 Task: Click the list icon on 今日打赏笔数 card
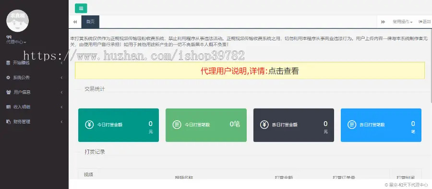[177, 125]
